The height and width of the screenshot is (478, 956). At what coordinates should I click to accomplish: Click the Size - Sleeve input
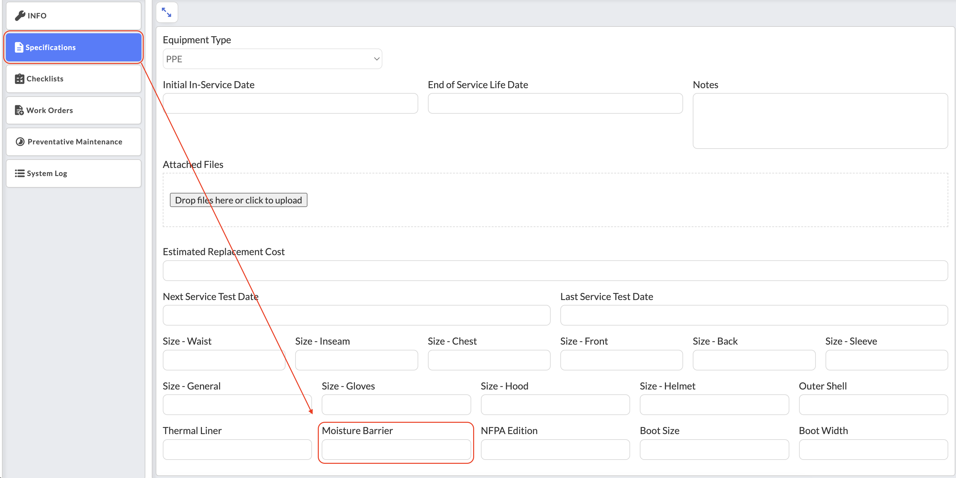pos(887,360)
